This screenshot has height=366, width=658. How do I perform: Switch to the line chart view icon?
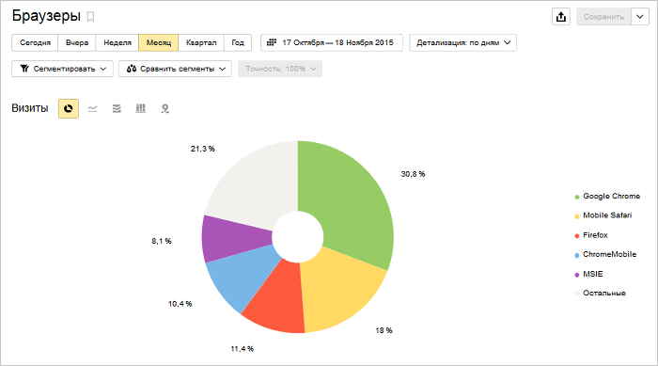92,109
